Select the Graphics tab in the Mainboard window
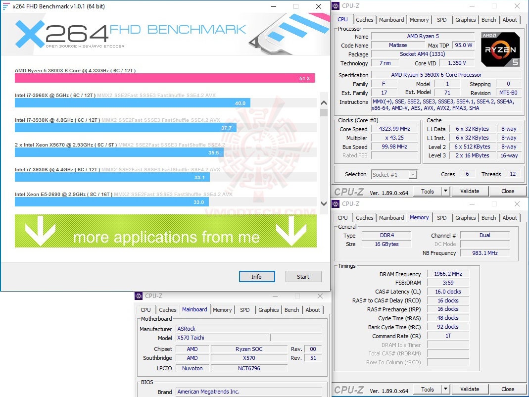Viewport: 529px width, 397px height. (x=268, y=309)
